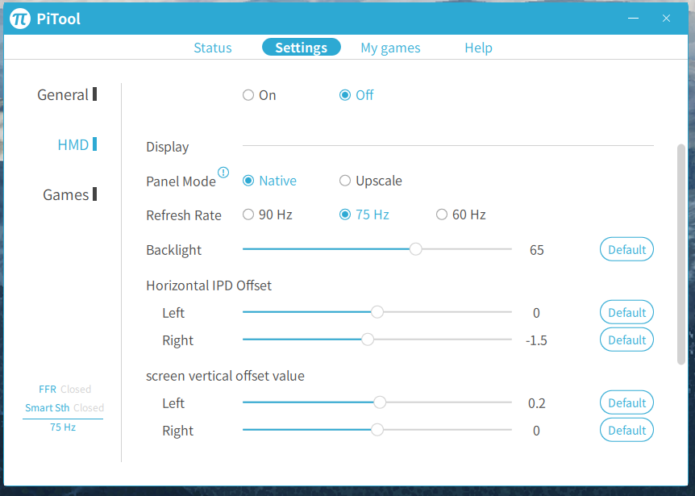Reset Horizontal IPD Offset Left to Default
Image resolution: width=695 pixels, height=496 pixels.
626,312
